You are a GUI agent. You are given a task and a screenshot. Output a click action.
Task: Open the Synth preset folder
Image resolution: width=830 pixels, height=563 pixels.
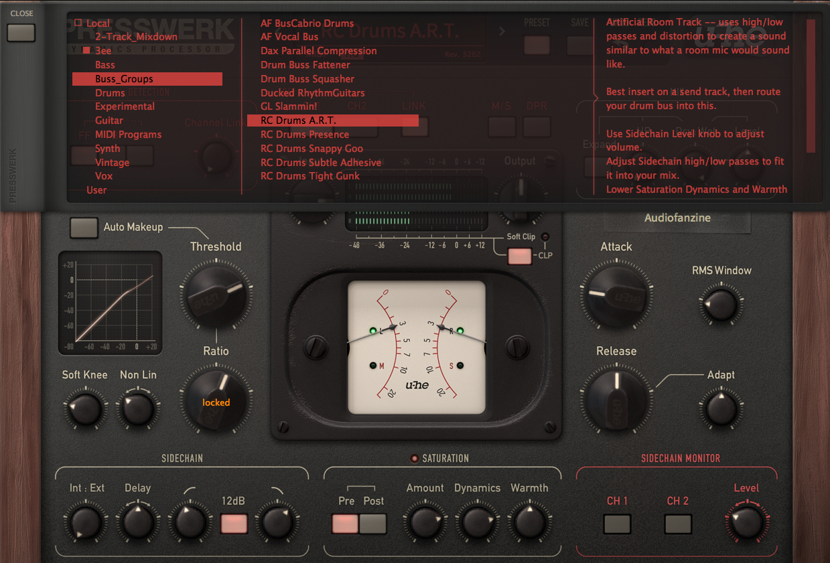tap(107, 149)
